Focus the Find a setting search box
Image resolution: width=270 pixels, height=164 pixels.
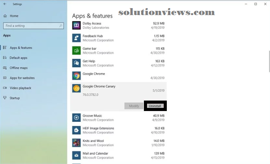point(33,26)
